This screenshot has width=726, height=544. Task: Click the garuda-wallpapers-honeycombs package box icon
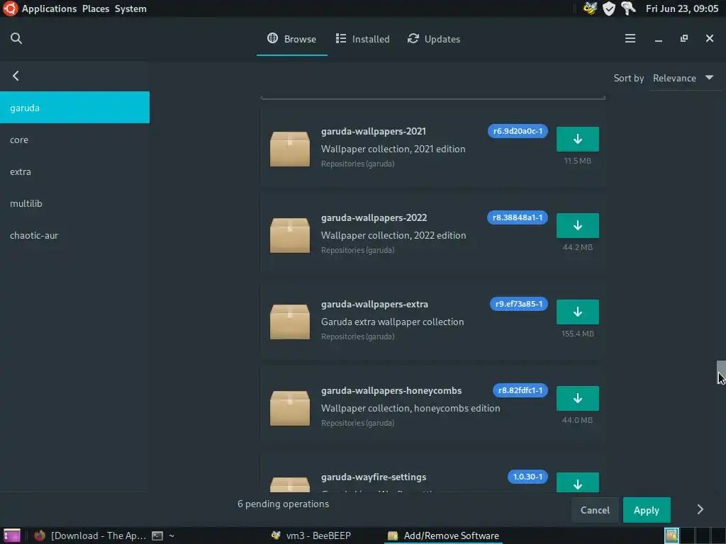coord(290,408)
